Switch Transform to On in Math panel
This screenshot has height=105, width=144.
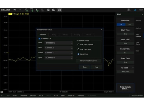[x=121, y=25]
